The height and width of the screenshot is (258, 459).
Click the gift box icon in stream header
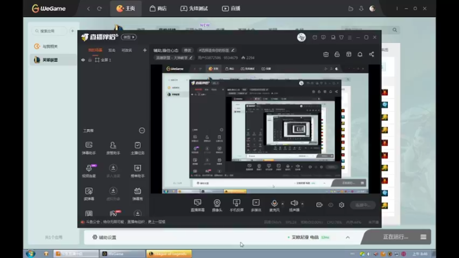point(326,54)
